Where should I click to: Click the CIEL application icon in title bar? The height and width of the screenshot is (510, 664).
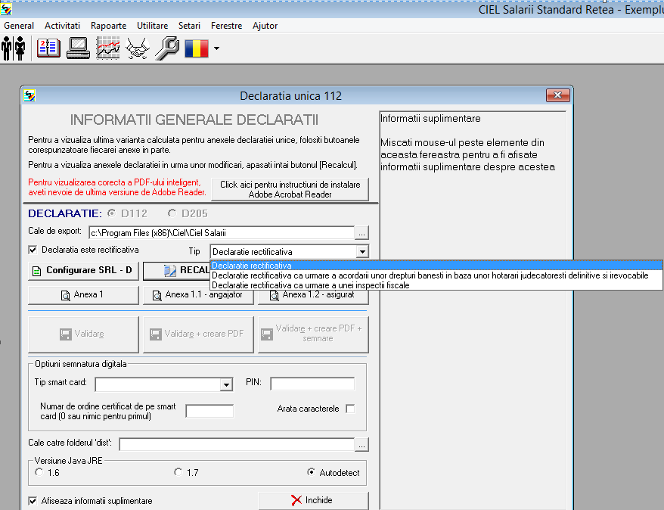click(x=6, y=8)
